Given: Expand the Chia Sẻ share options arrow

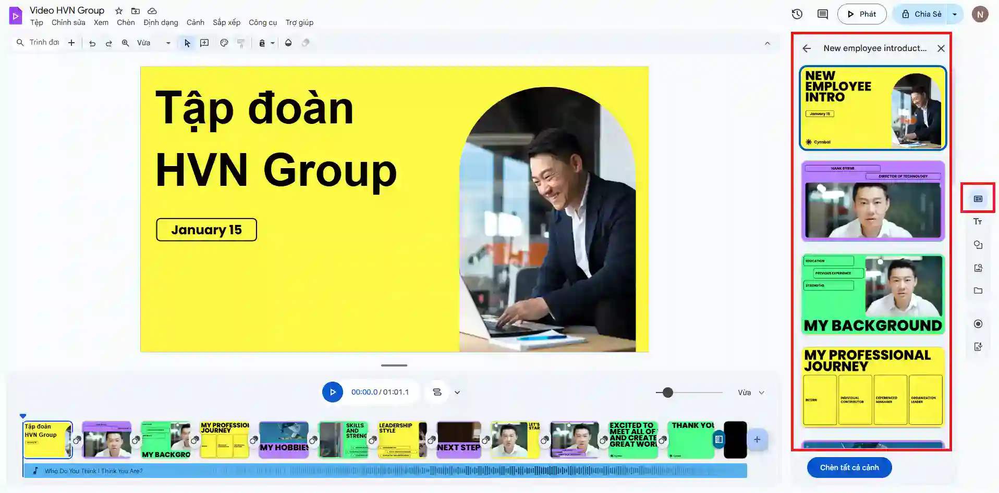Looking at the screenshot, I should click(955, 14).
